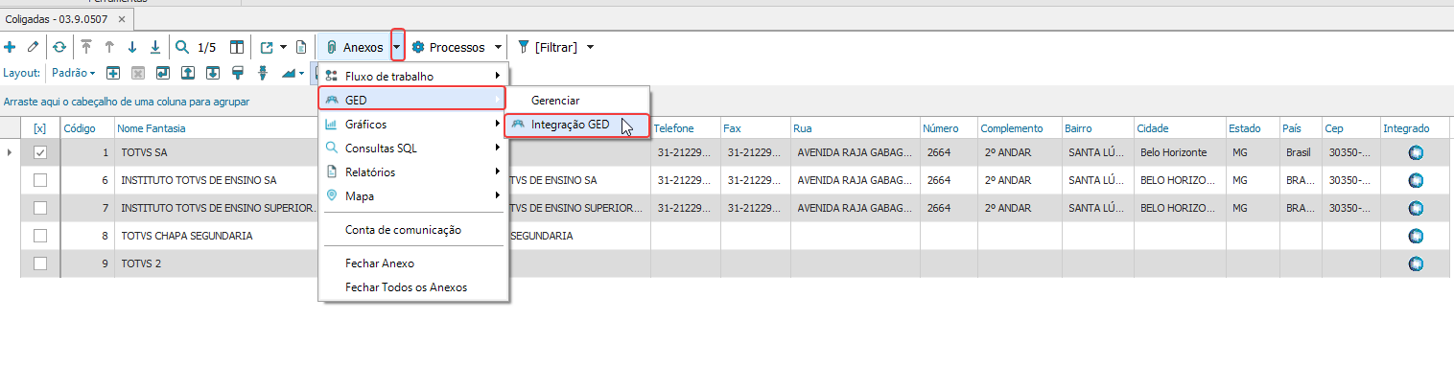This screenshot has height=389, width=1454.
Task: Click the paint roller format icon
Action: 238,73
